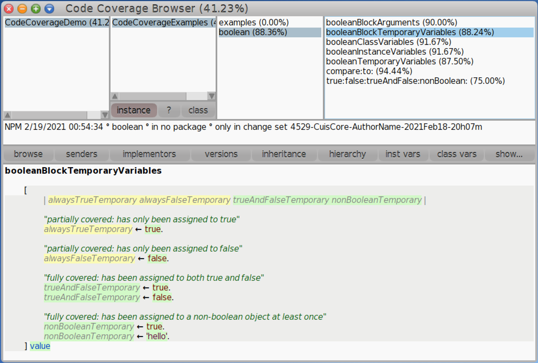Click the orange collapse window button
The image size is (538, 363).
[22, 9]
